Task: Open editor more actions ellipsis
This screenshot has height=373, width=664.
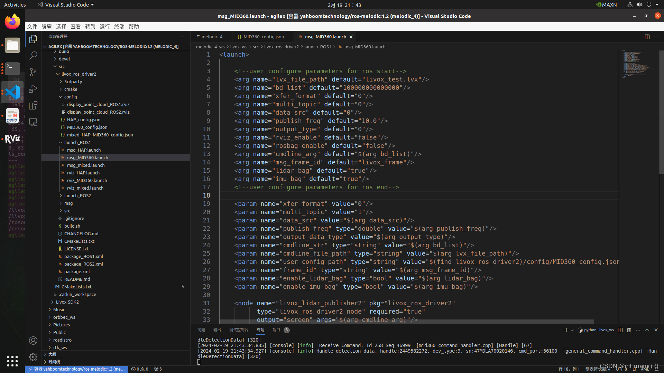Action: 656,37
